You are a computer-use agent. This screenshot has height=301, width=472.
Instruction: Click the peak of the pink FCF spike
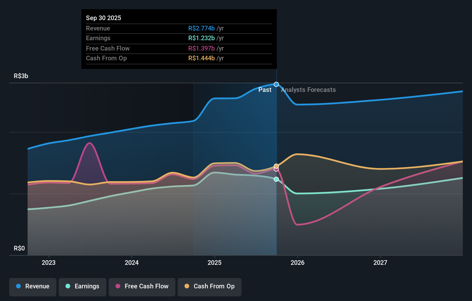(x=89, y=142)
